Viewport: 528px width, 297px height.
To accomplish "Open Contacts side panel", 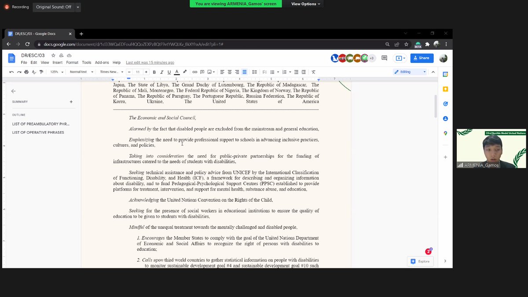I will click(x=445, y=119).
